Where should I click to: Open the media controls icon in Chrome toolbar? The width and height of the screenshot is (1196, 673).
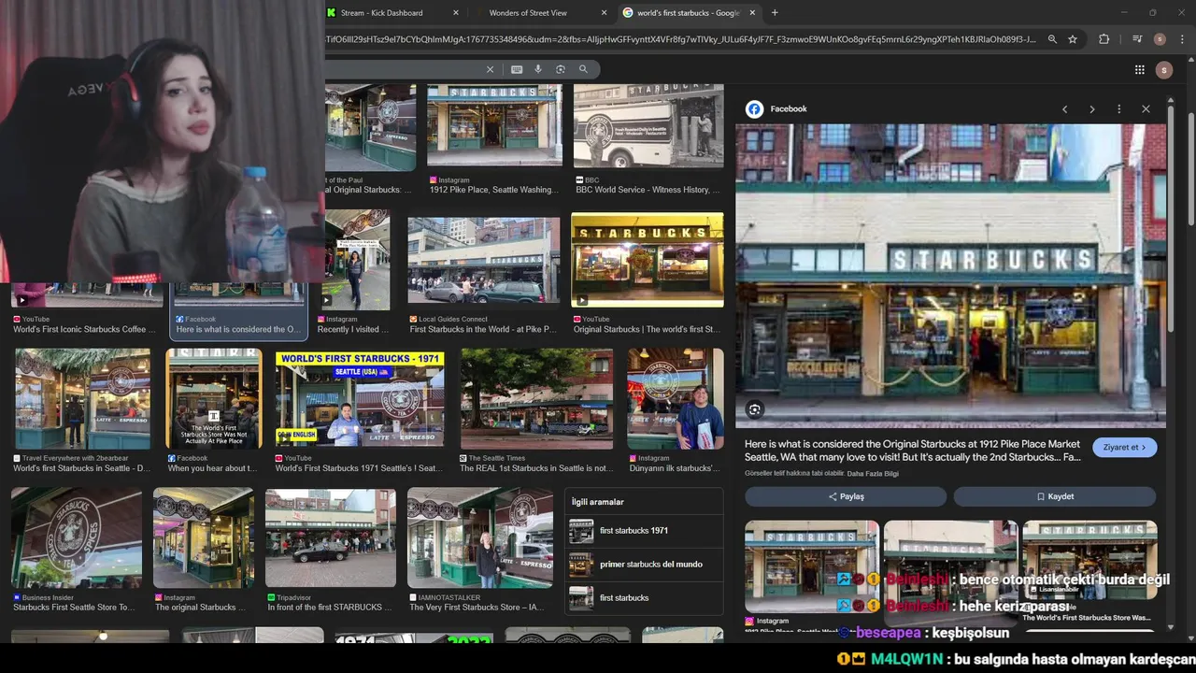pos(1137,39)
